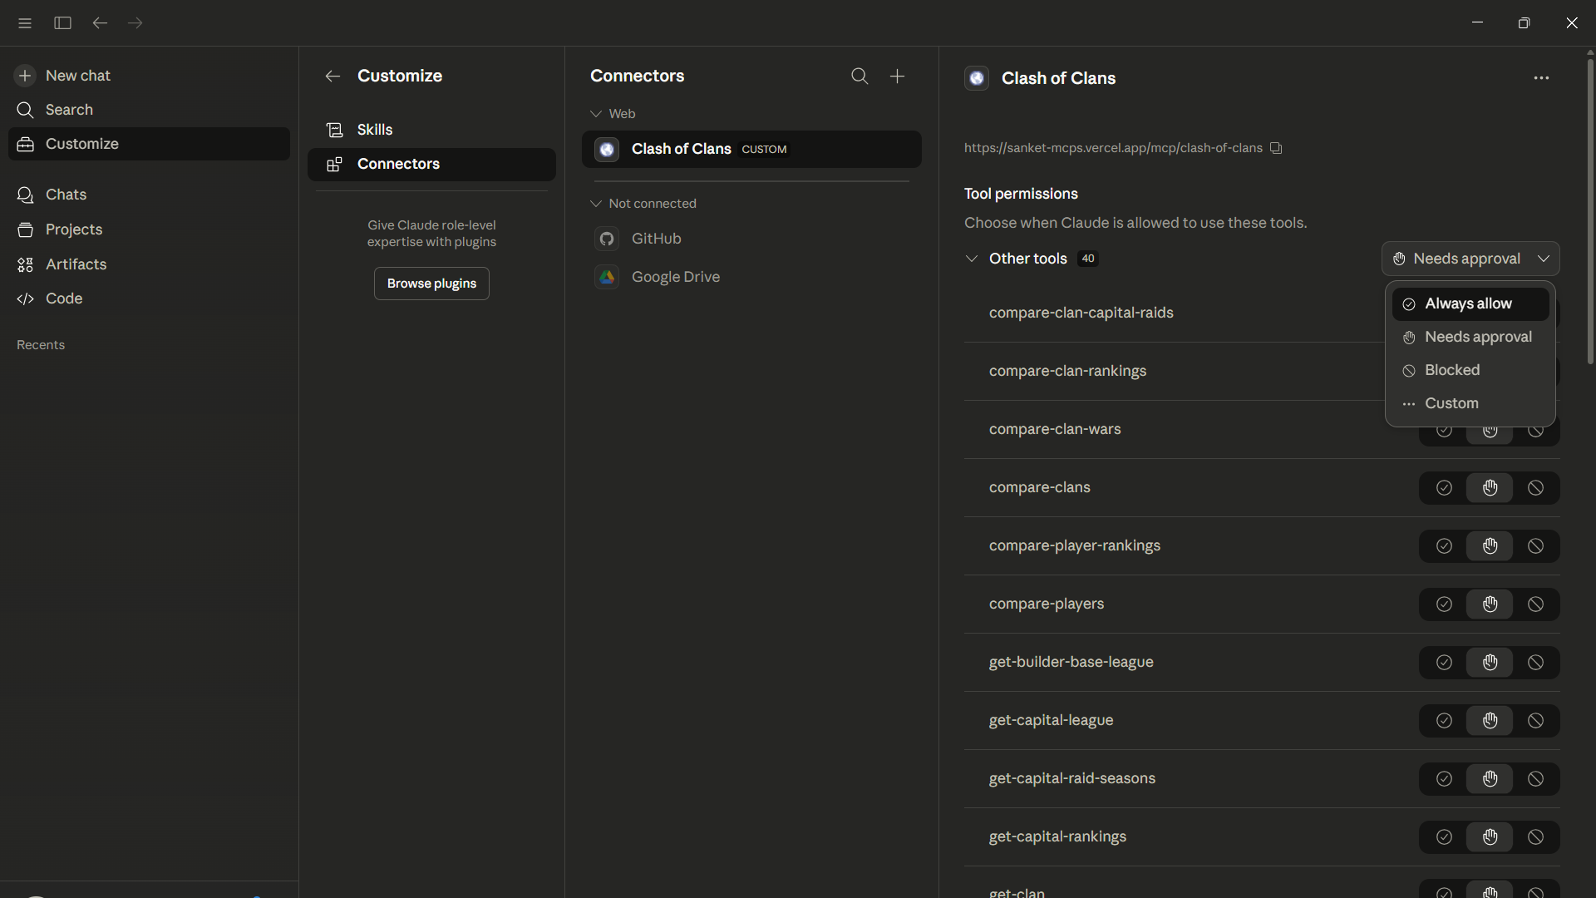The image size is (1596, 898).
Task: Start a New chat
Action: (x=150, y=76)
